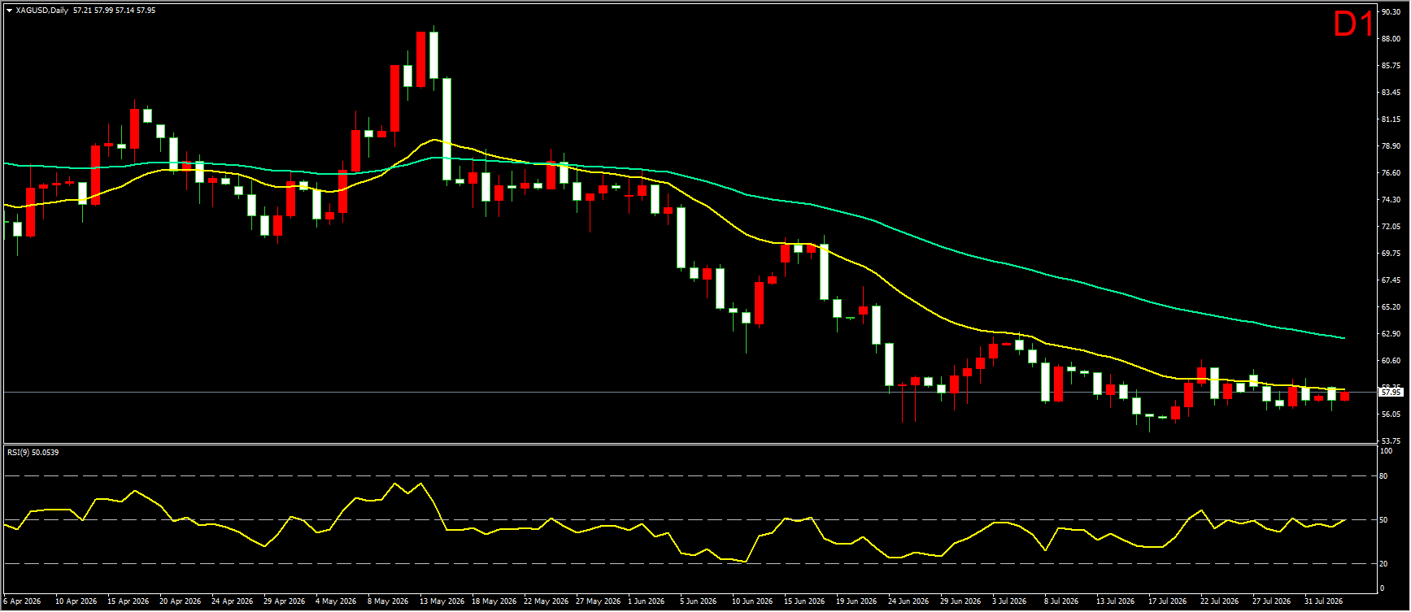Click the 10 Apr 2026 date label
Image resolution: width=1411 pixels, height=612 pixels.
coord(76,602)
